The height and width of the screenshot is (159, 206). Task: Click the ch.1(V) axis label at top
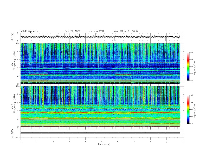[x=12, y=37]
